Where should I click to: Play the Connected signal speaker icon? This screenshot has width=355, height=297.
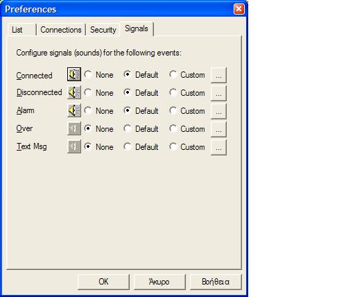[74, 74]
